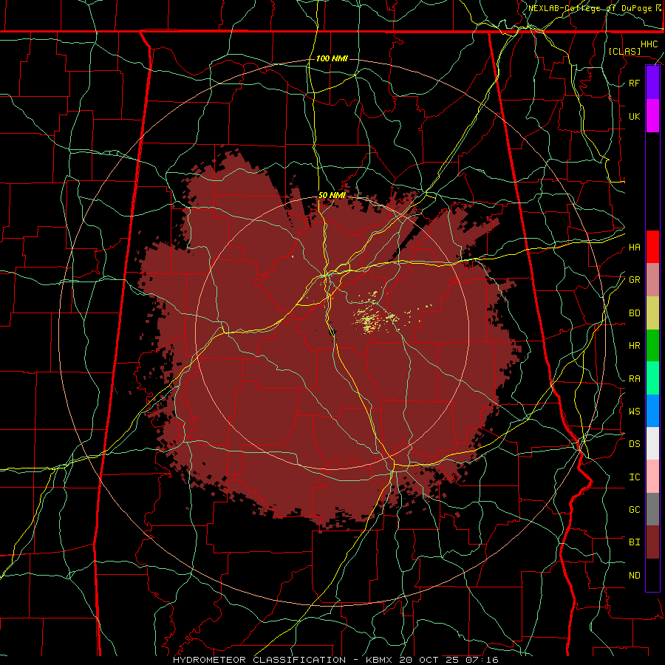
Task: Click the RA light green swatch
Action: pos(652,378)
